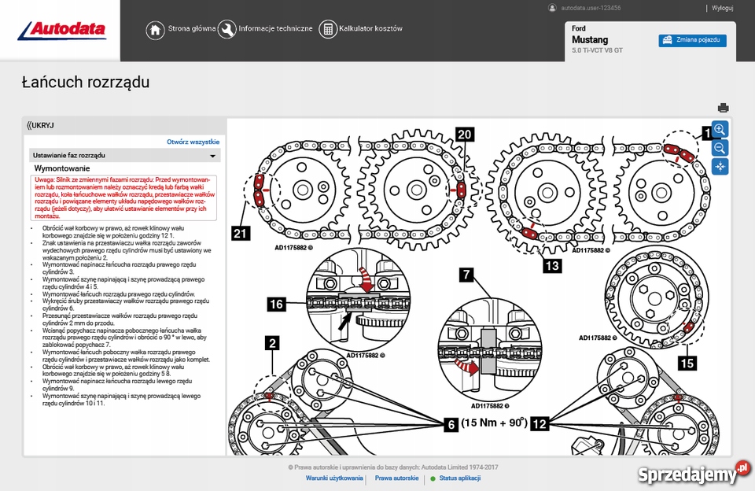This screenshot has width=755, height=491.
Task: Click the calculator icon
Action: pyautogui.click(x=328, y=30)
